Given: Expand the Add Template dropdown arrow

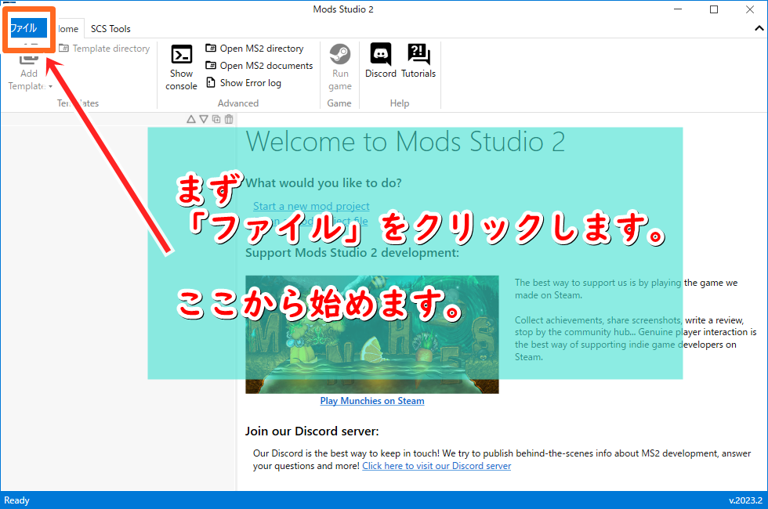Looking at the screenshot, I should (49, 86).
